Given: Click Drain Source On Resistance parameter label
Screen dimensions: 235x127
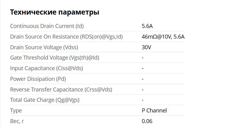Looking at the screenshot, I should coord(66,37).
